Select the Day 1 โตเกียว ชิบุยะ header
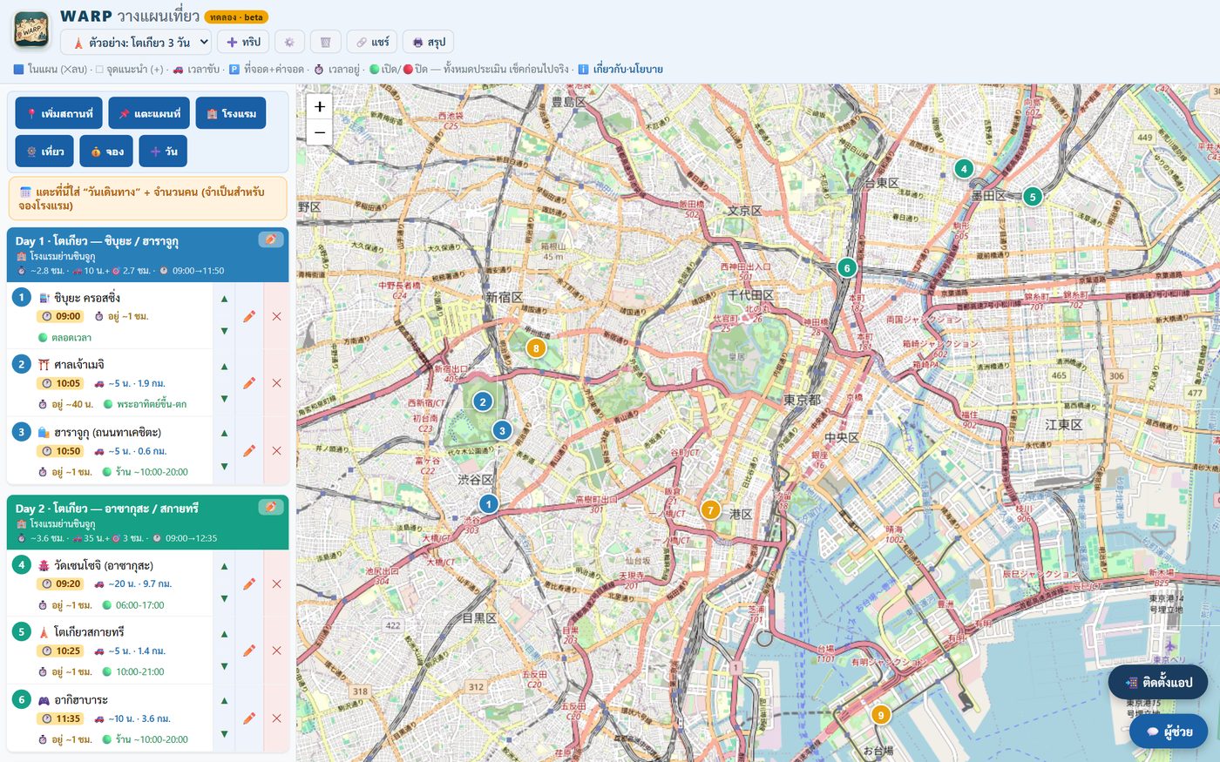The height and width of the screenshot is (762, 1220). (147, 254)
